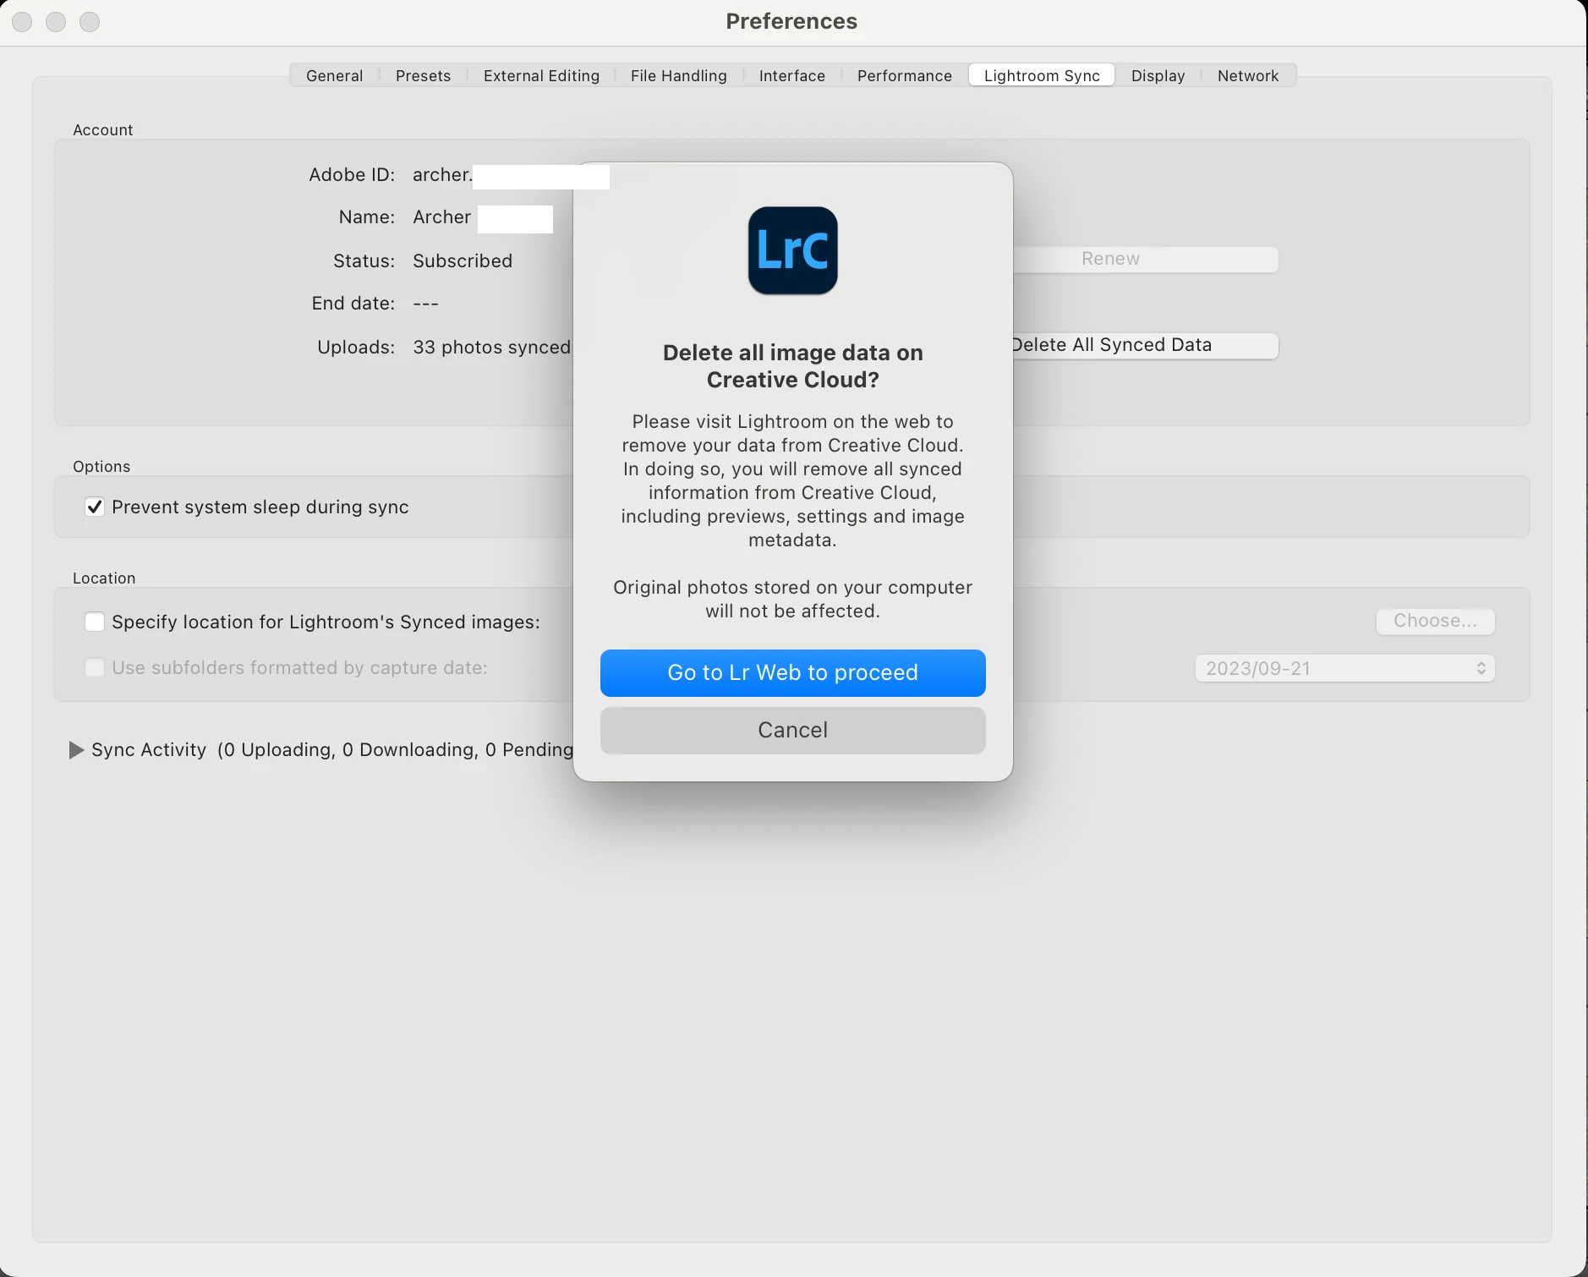The height and width of the screenshot is (1277, 1588).
Task: Open the Performance tab
Action: [x=904, y=75]
